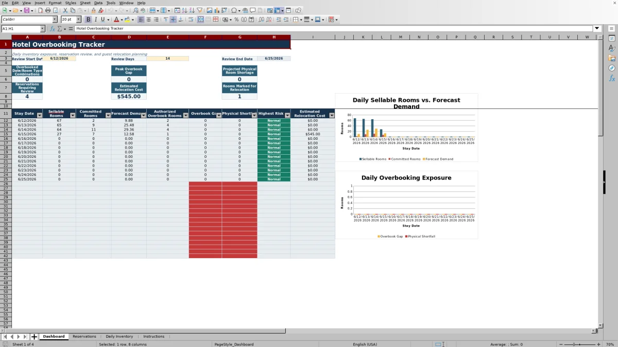This screenshot has height=347, width=618.
Task: Click the Insert Pivot Table icon
Action: 224,10
